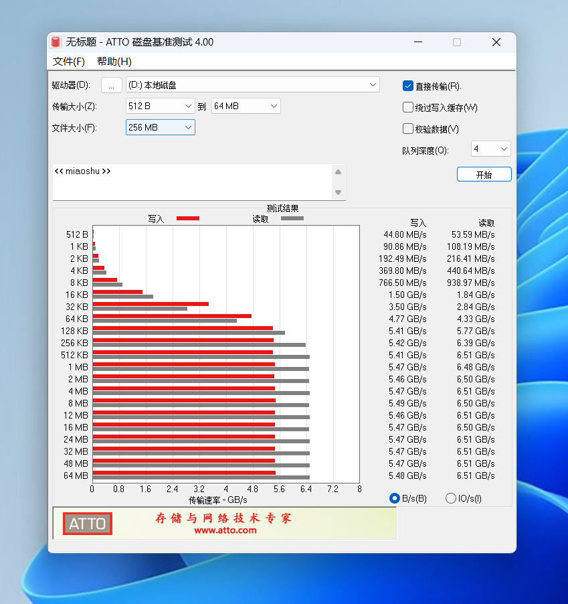Click the gray 读取 legend swatch
The width and height of the screenshot is (568, 604).
point(292,218)
